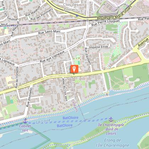Click the orange location pin marker
149x149 pixels.
(x=74, y=69)
